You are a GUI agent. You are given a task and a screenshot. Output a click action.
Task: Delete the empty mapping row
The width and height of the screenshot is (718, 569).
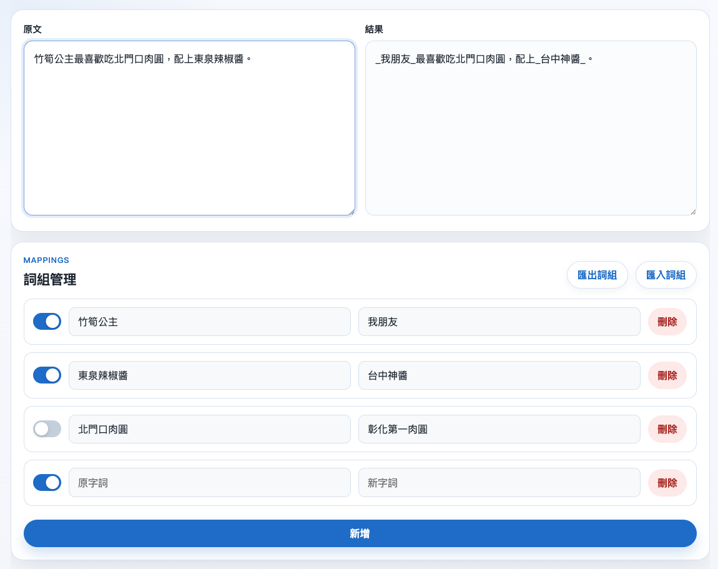(x=667, y=482)
